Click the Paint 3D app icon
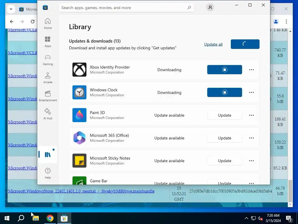Screen dimensions: 298x224 [x=79, y=115]
